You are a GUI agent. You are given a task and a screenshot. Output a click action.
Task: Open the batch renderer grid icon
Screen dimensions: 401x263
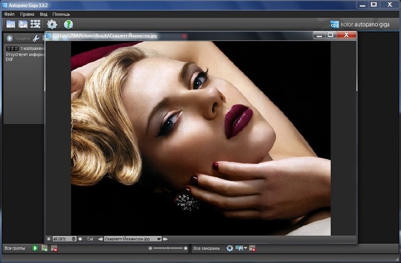pyautogui.click(x=36, y=24)
